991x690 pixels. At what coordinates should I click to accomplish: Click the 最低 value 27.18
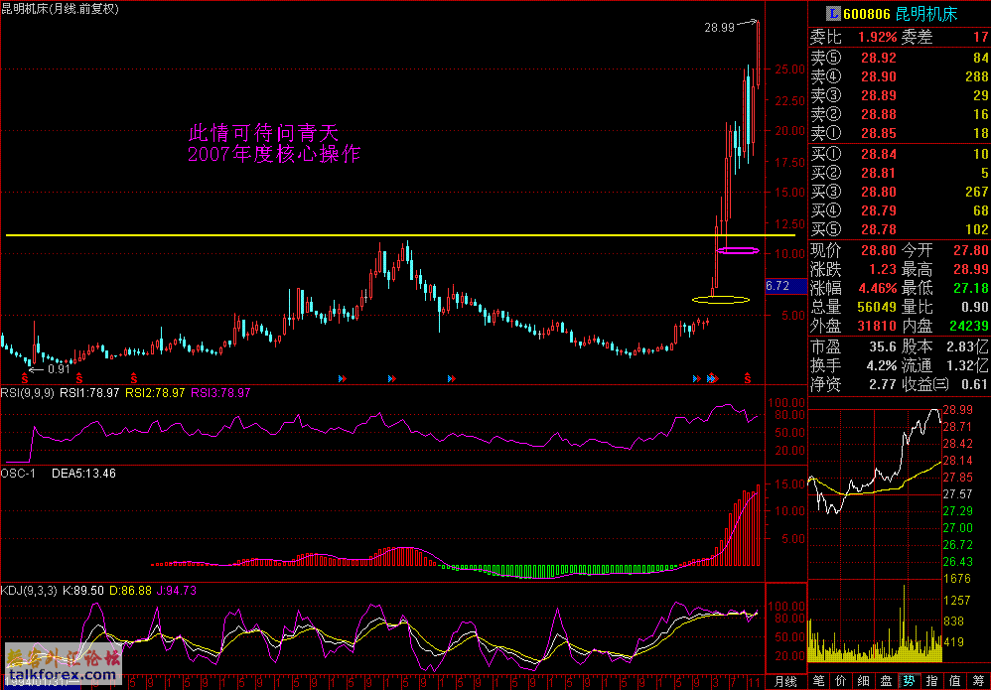coord(969,288)
